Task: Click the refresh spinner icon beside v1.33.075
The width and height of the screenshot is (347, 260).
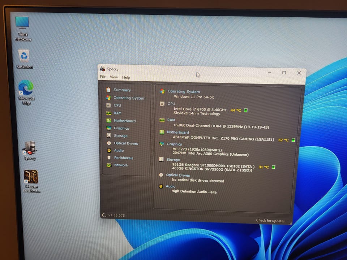Action: coord(104,215)
